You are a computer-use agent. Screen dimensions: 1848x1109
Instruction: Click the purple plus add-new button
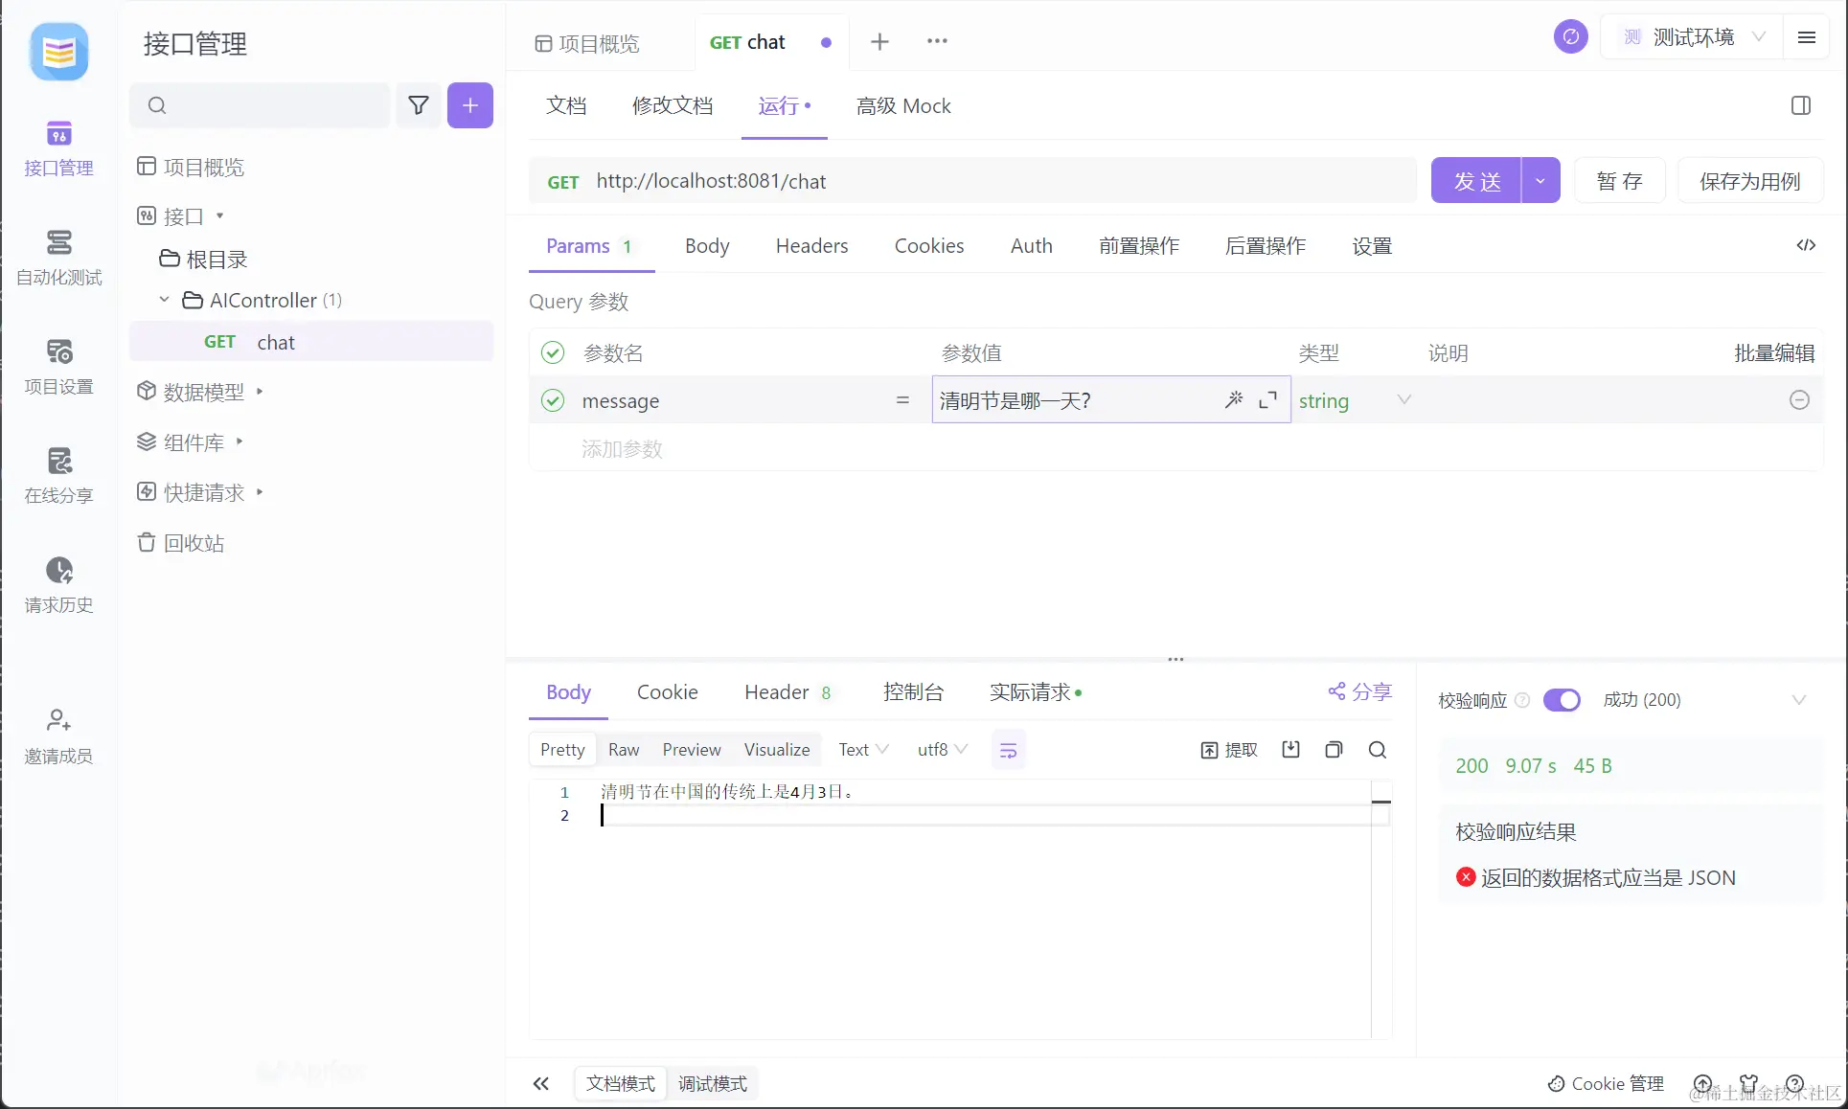tap(469, 105)
